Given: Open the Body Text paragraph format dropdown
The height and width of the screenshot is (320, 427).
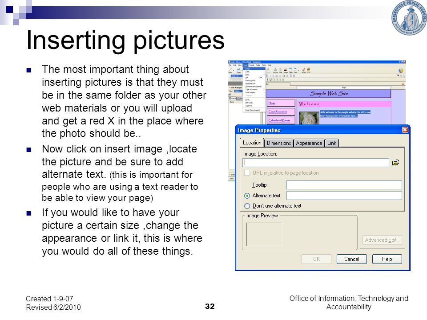Looking at the screenshot, I should click(237, 76).
